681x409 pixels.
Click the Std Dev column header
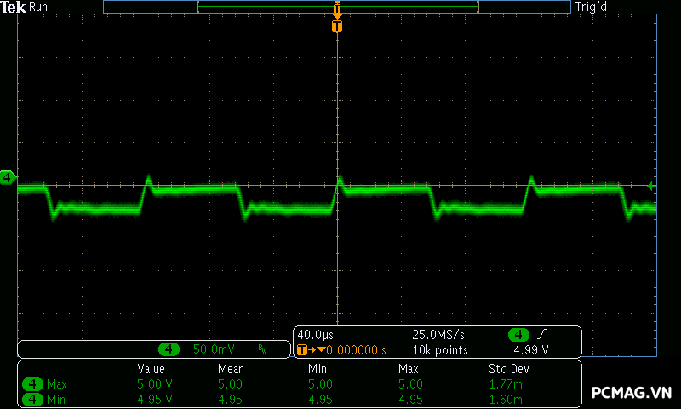(x=509, y=369)
